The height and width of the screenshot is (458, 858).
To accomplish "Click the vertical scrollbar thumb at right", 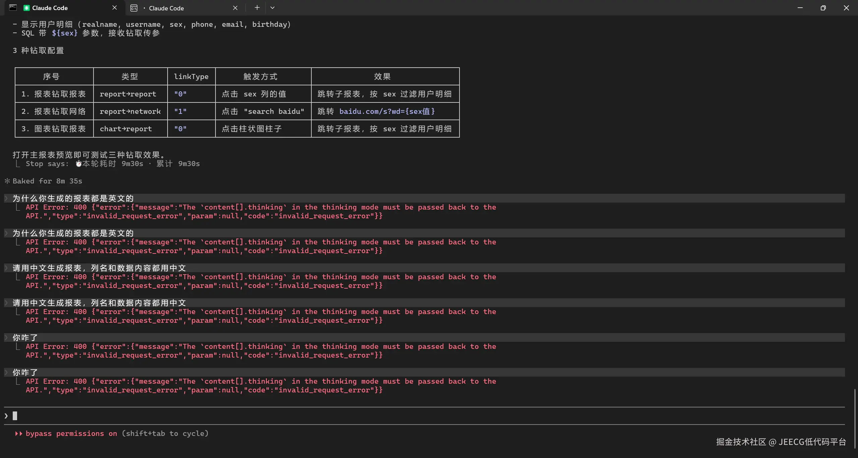I will (x=855, y=418).
